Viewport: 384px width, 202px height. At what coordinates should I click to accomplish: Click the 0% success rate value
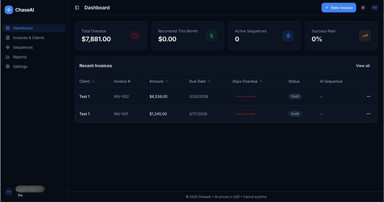pyautogui.click(x=317, y=39)
